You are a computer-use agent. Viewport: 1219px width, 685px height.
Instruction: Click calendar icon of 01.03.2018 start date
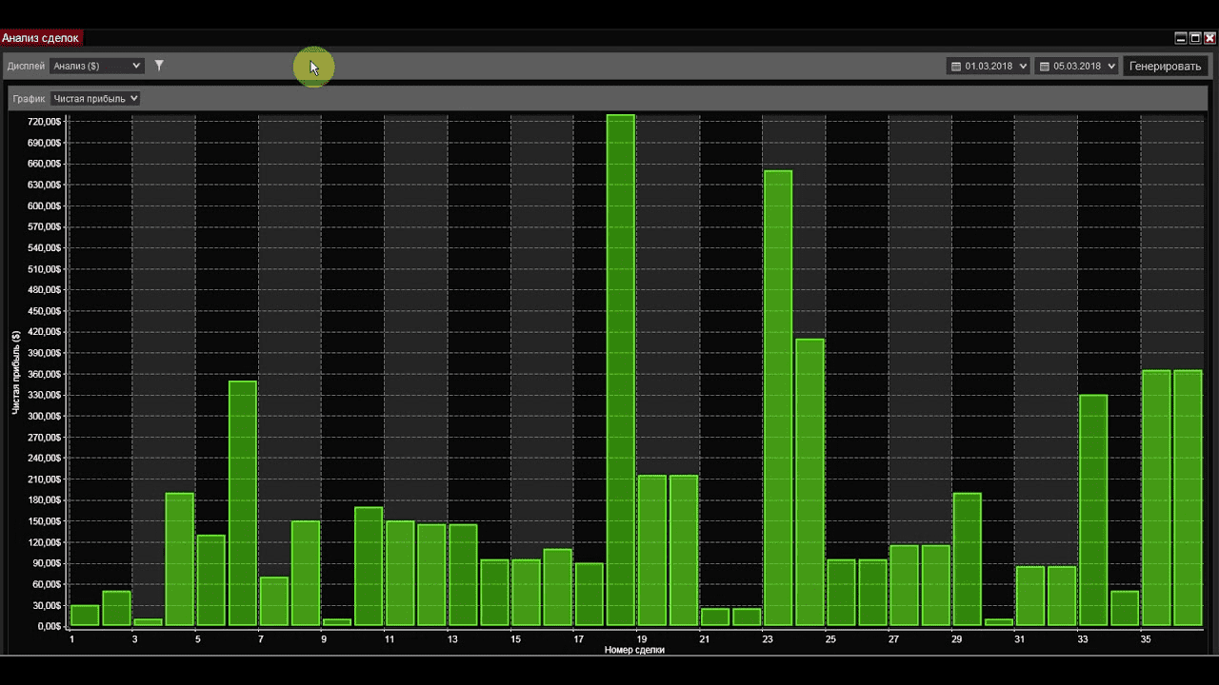(955, 67)
